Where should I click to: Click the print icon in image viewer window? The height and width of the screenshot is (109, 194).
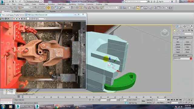[x=5, y=19]
